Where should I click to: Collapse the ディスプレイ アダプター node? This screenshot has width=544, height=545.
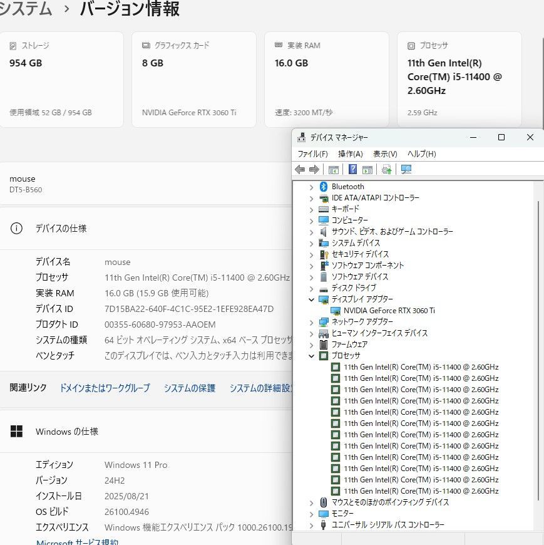(311, 299)
